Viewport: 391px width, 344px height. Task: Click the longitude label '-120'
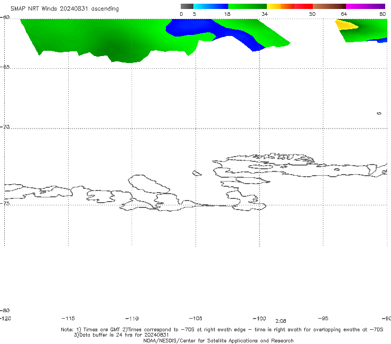click(x=5, y=318)
